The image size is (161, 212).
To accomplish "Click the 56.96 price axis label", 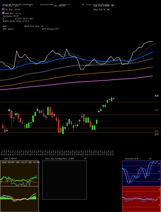I will tap(157, 96).
